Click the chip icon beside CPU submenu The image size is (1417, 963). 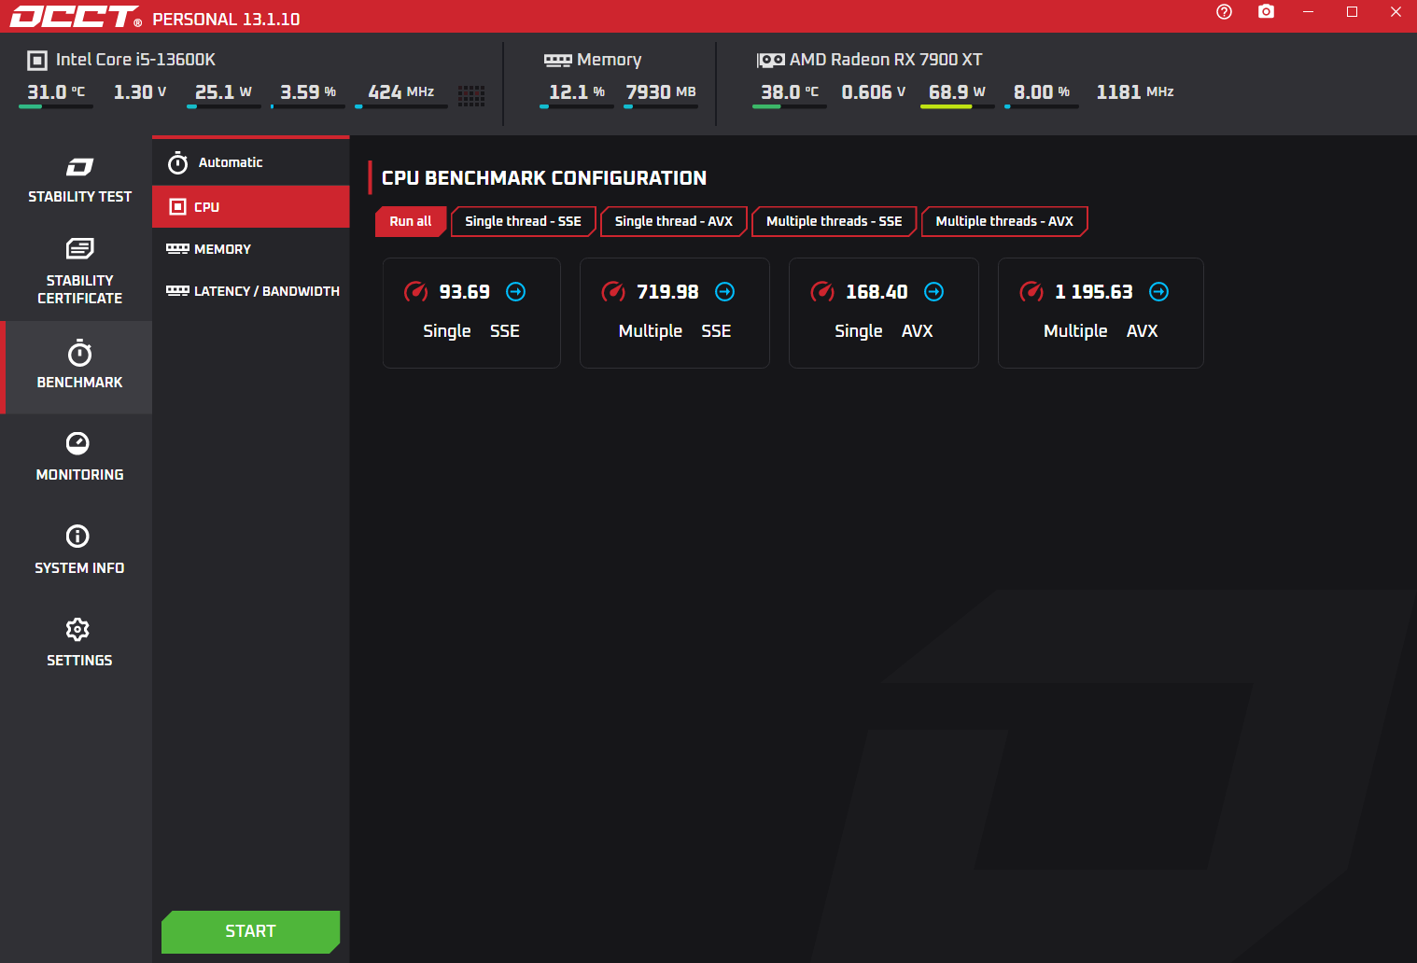click(177, 206)
